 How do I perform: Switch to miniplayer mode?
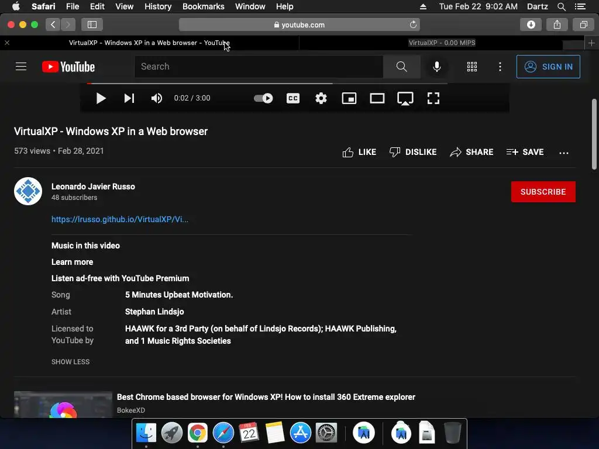[x=349, y=98]
